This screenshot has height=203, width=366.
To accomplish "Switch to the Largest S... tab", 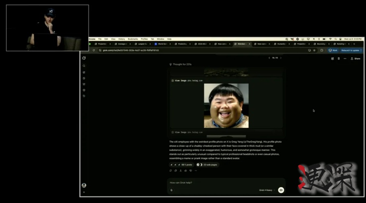I will (142, 44).
